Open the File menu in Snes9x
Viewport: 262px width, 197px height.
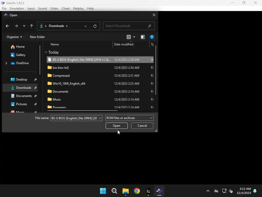click(x=4, y=8)
